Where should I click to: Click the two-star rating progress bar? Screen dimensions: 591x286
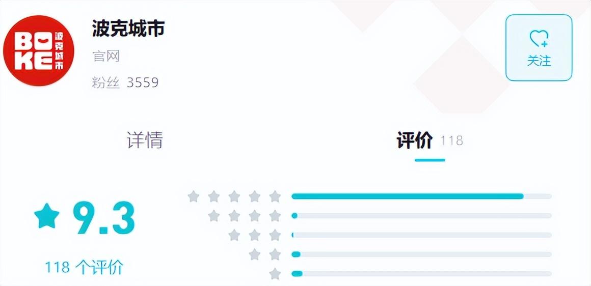(x=421, y=254)
